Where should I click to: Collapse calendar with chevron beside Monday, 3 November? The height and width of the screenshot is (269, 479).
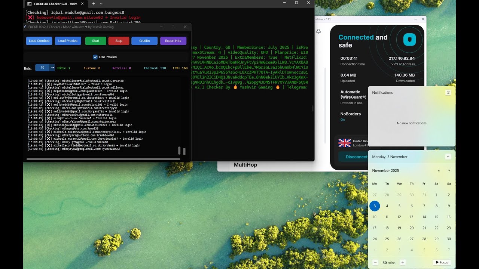coord(448,157)
